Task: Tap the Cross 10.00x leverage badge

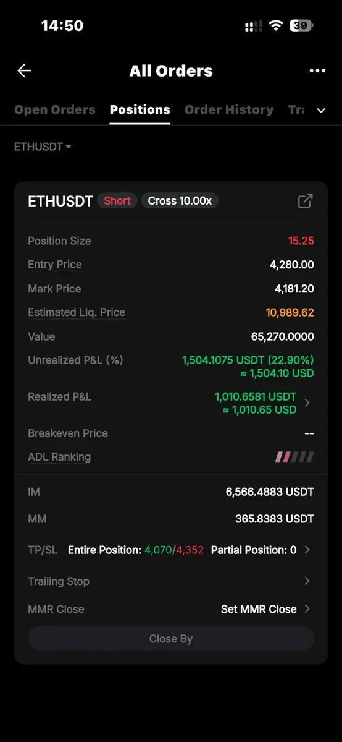Action: 180,201
